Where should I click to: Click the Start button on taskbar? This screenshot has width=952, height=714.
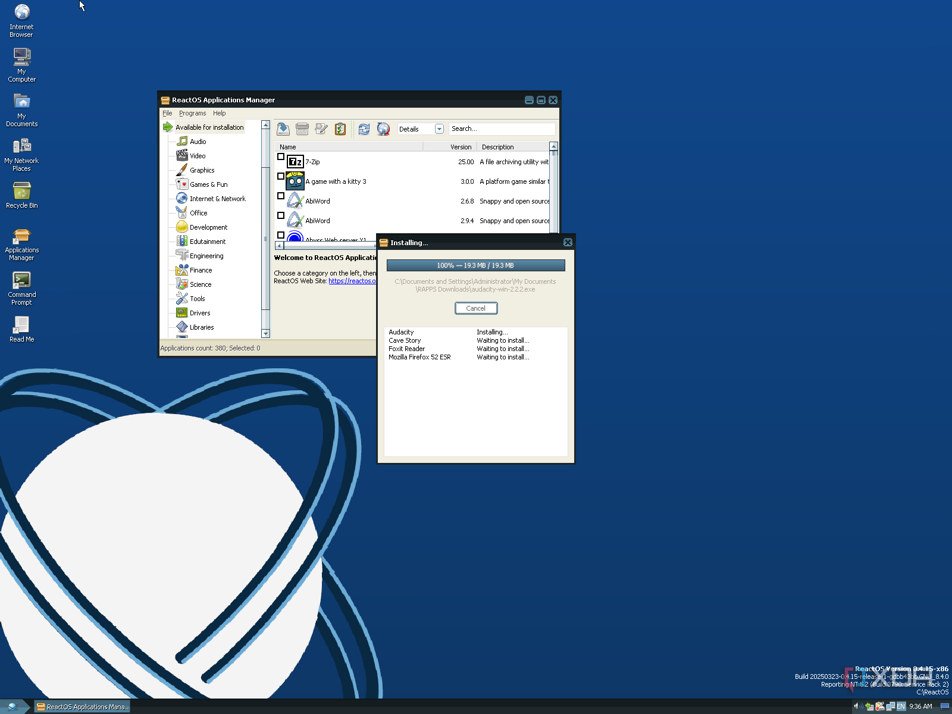click(x=13, y=707)
